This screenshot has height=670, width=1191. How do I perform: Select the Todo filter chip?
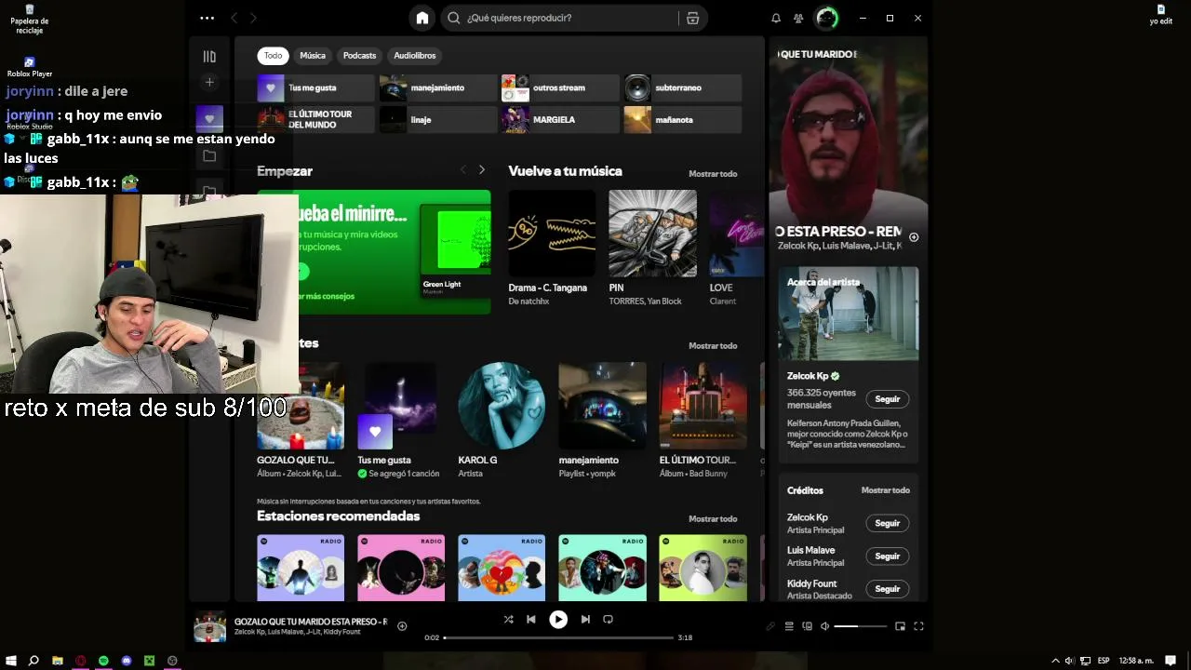click(273, 56)
